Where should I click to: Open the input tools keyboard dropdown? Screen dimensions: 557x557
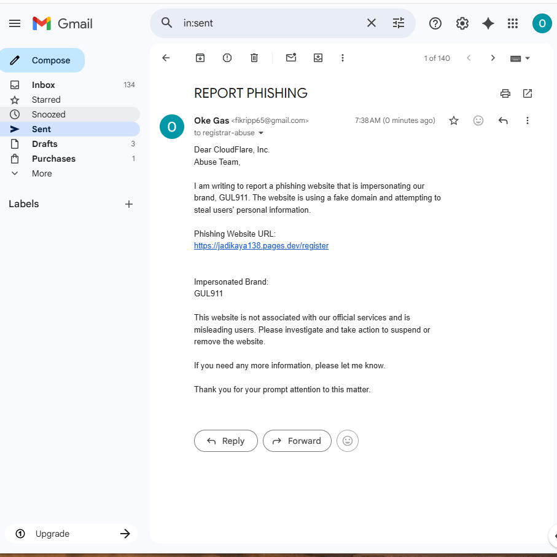(x=520, y=58)
